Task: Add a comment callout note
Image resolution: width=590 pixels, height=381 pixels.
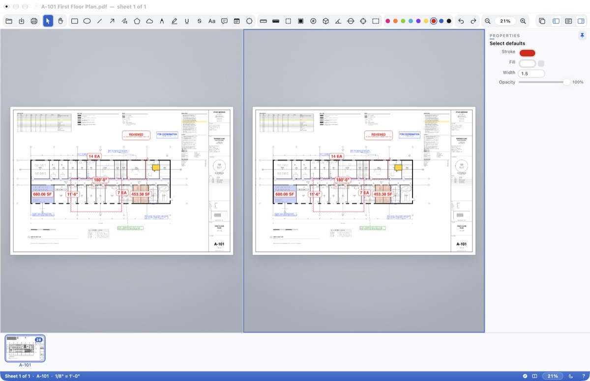Action: click(224, 21)
